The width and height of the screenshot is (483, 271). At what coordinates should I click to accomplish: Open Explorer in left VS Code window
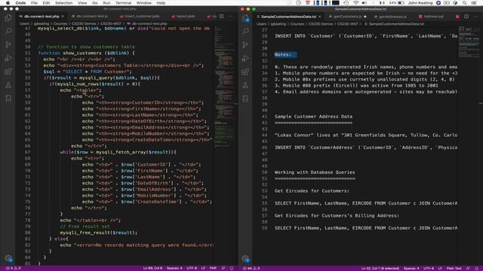pos(8,18)
